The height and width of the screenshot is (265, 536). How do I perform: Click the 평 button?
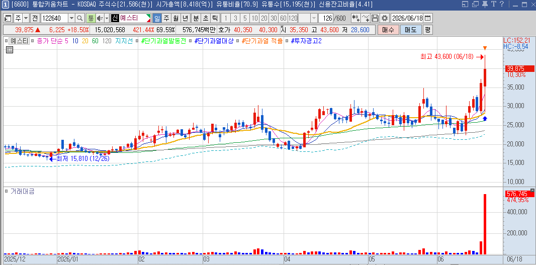click(427, 30)
